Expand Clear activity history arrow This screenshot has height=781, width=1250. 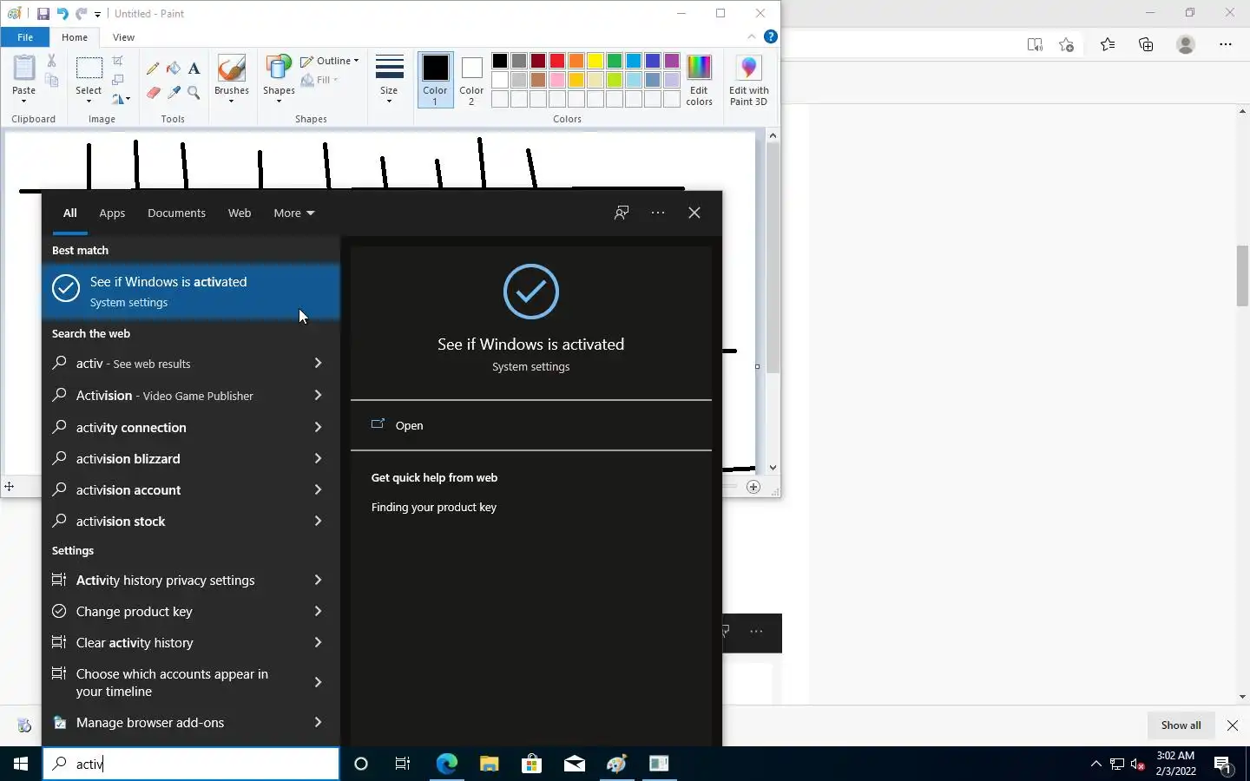[x=318, y=642]
